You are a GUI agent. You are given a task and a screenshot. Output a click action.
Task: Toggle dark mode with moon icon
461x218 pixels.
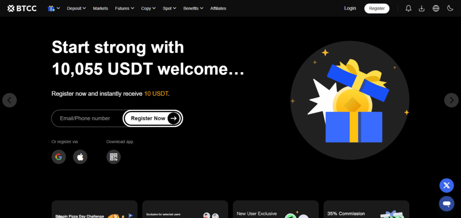450,8
